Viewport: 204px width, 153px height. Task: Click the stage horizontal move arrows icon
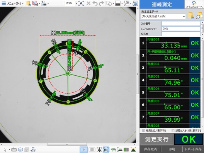(x=113, y=150)
